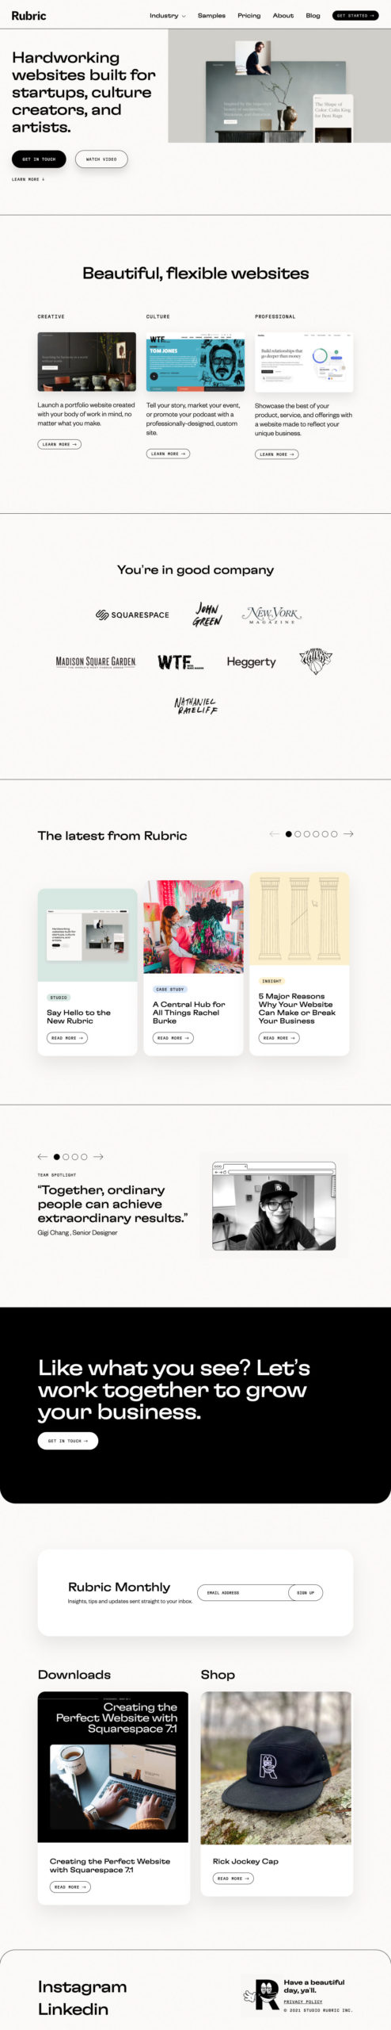Select the last latest-posts carousel dot
Image resolution: width=391 pixels, height=2030 pixels.
(x=334, y=833)
